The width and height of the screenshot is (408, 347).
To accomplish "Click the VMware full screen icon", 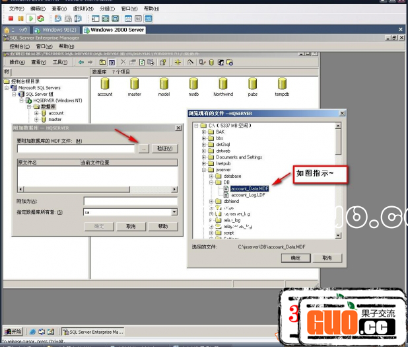I will click(116, 19).
